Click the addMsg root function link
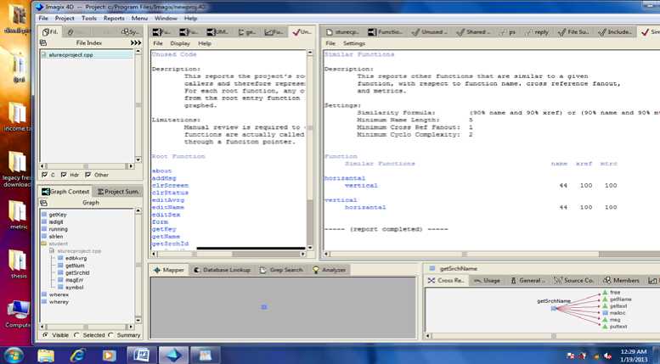This screenshot has width=660, height=364. click(x=162, y=177)
